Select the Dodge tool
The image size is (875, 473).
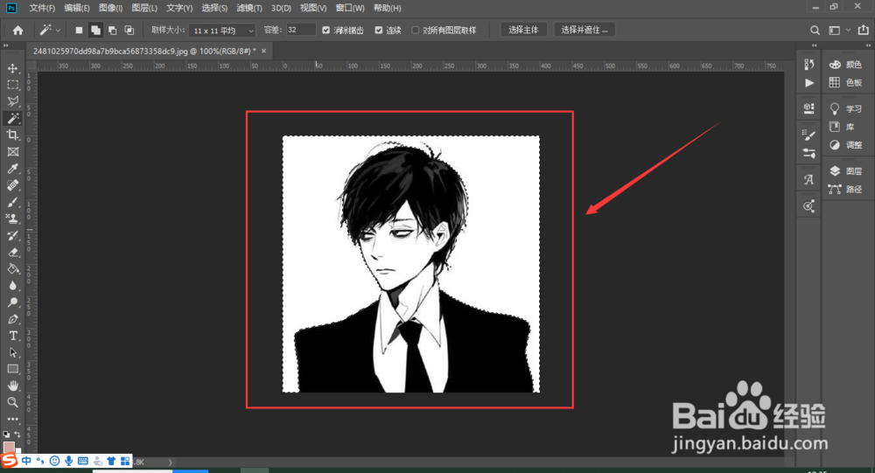(x=13, y=303)
